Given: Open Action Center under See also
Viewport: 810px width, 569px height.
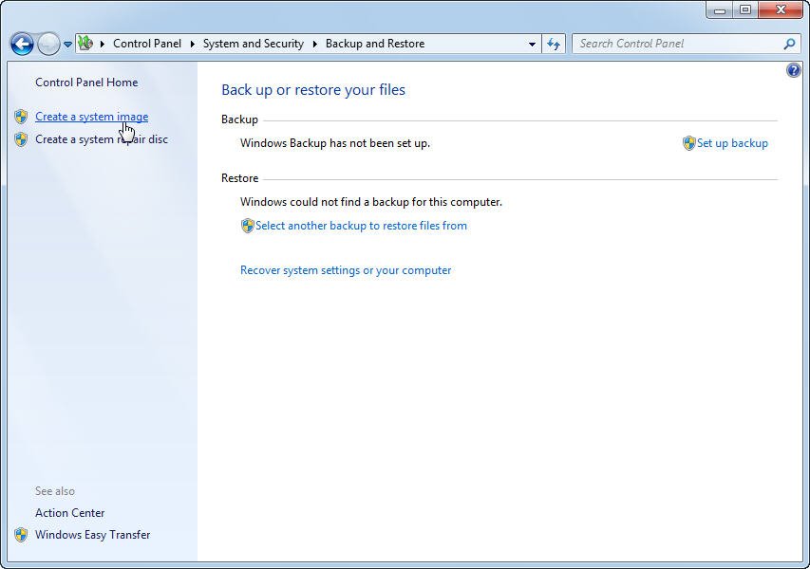Looking at the screenshot, I should pyautogui.click(x=69, y=513).
